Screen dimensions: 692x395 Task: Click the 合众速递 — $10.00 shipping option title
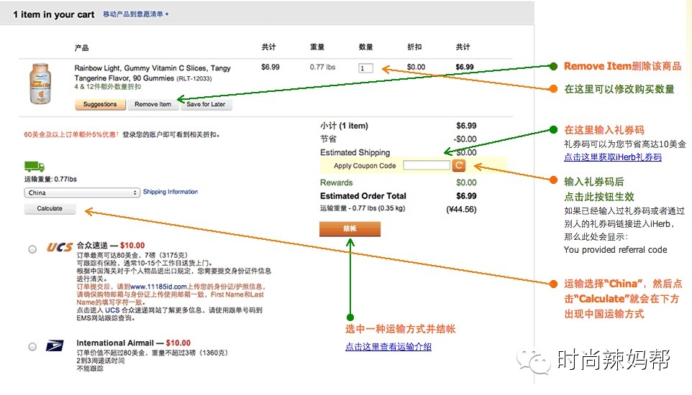111,245
